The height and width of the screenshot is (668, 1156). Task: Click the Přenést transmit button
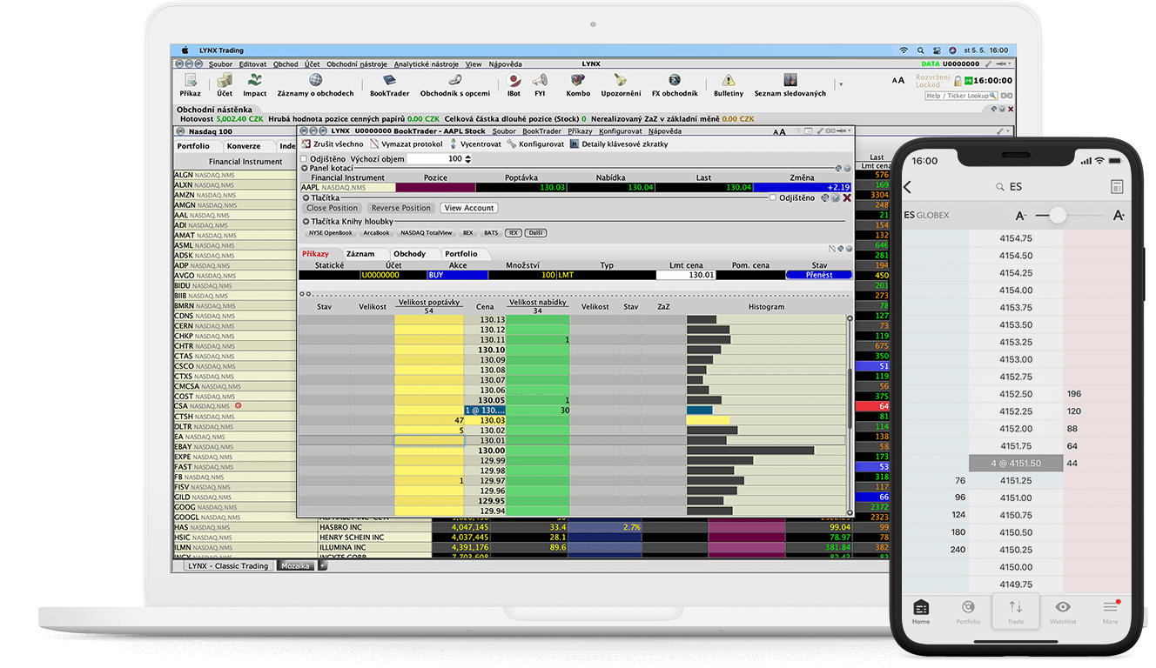(x=818, y=275)
